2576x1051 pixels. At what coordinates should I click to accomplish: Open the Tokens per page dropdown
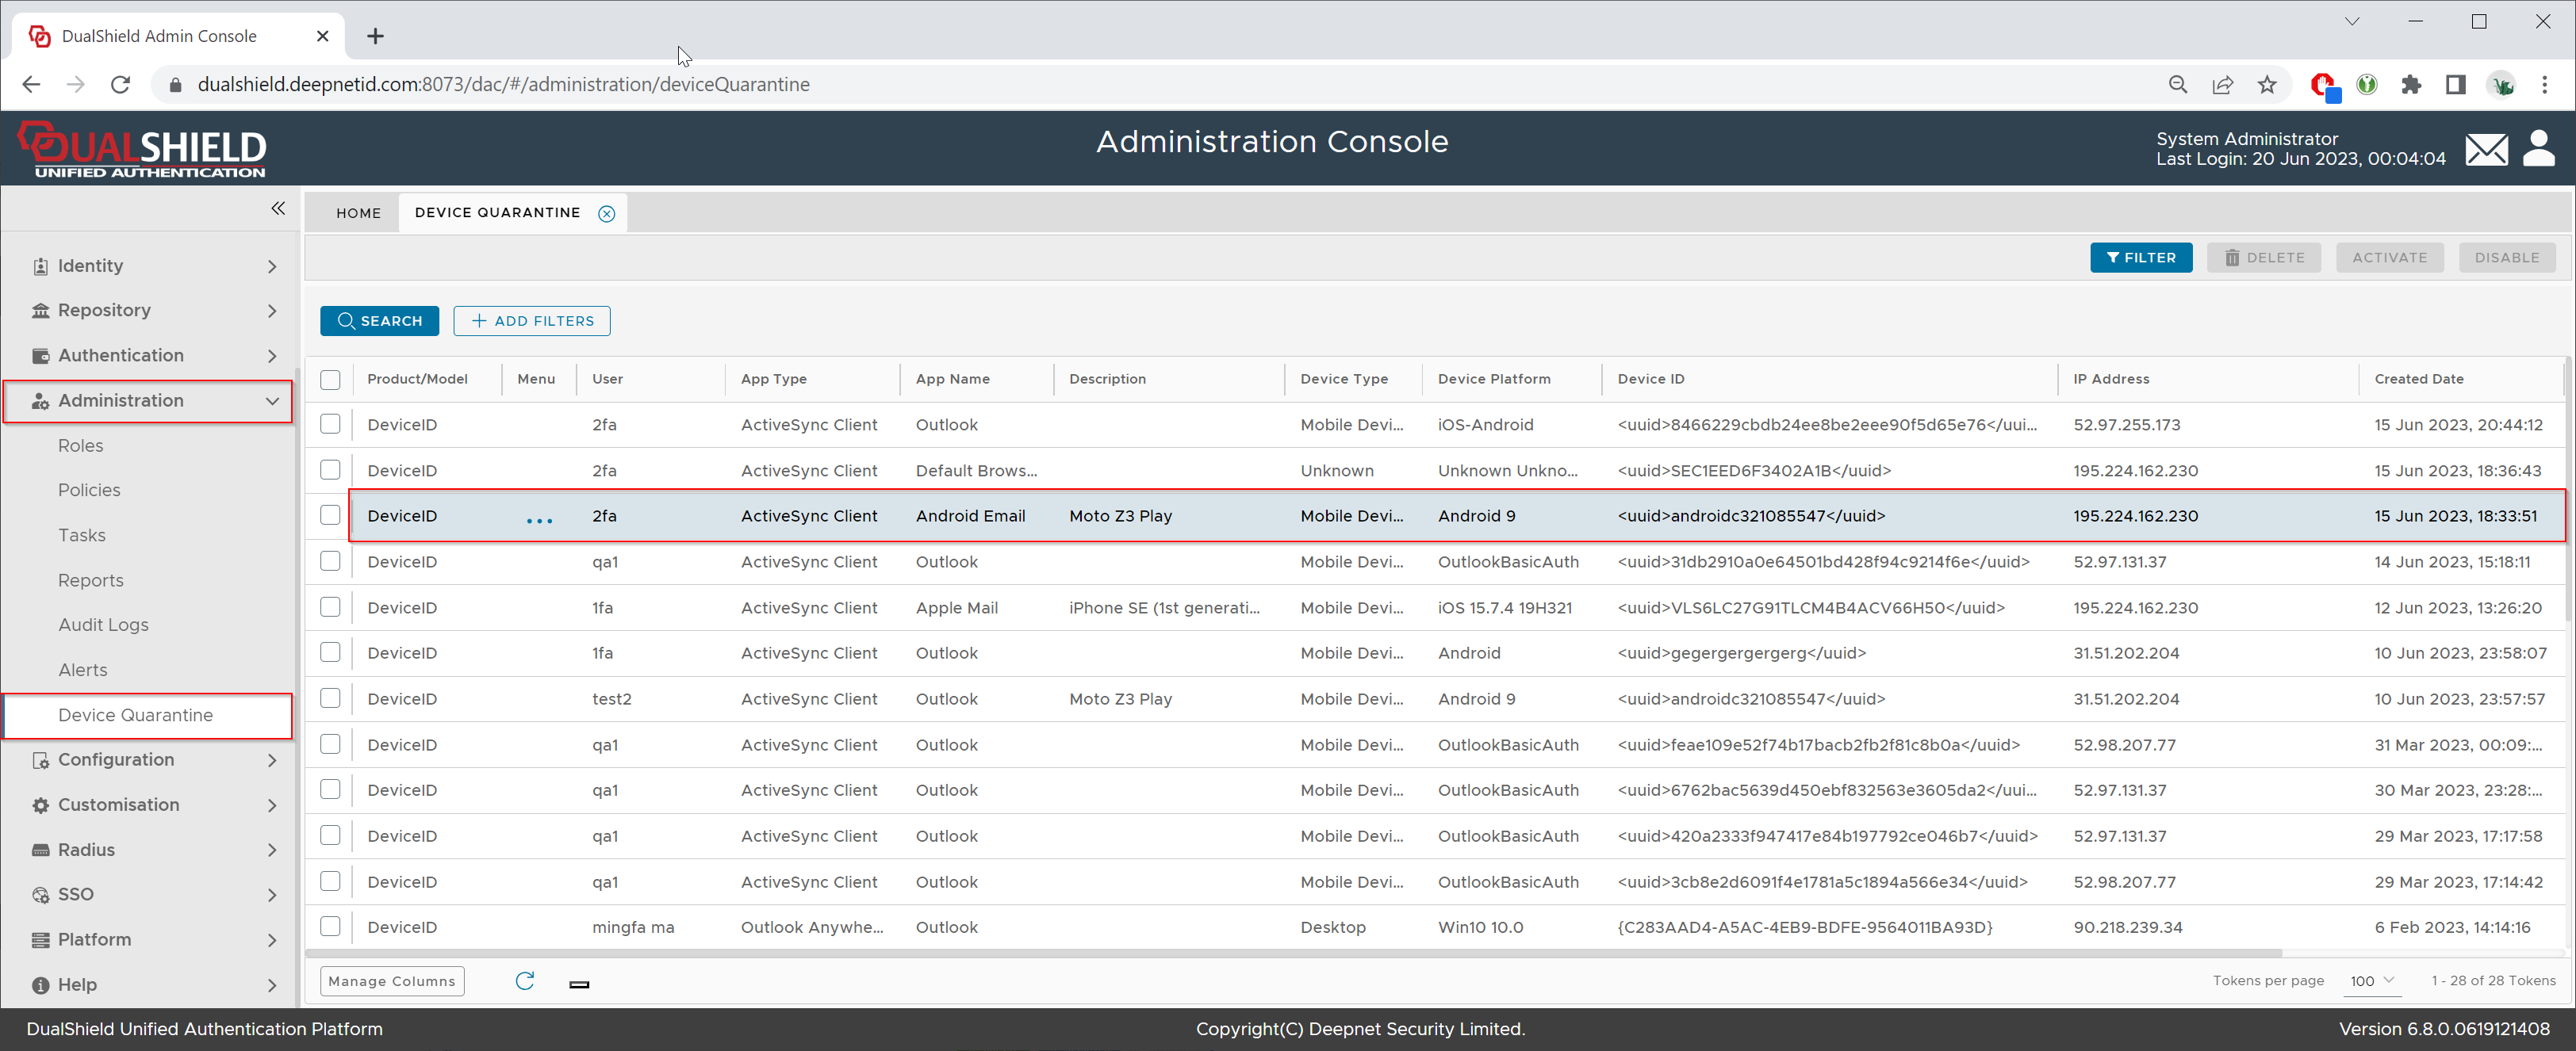2371,980
